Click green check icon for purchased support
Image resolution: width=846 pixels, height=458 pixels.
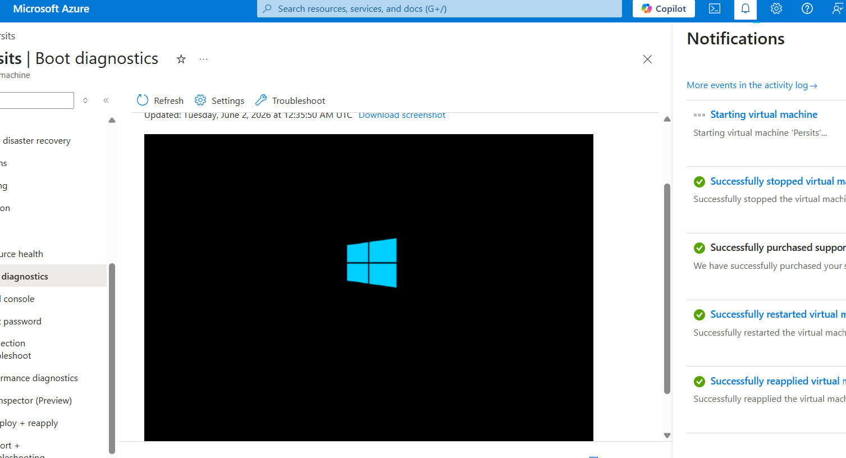click(x=699, y=248)
